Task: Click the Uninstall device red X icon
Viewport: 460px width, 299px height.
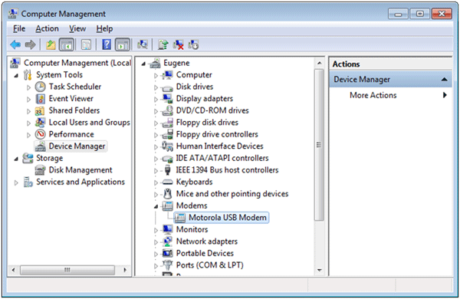Action: click(x=178, y=44)
